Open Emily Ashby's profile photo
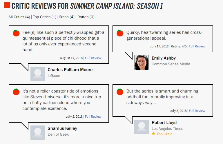The width and height of the screenshot is (223, 144). 142,62
